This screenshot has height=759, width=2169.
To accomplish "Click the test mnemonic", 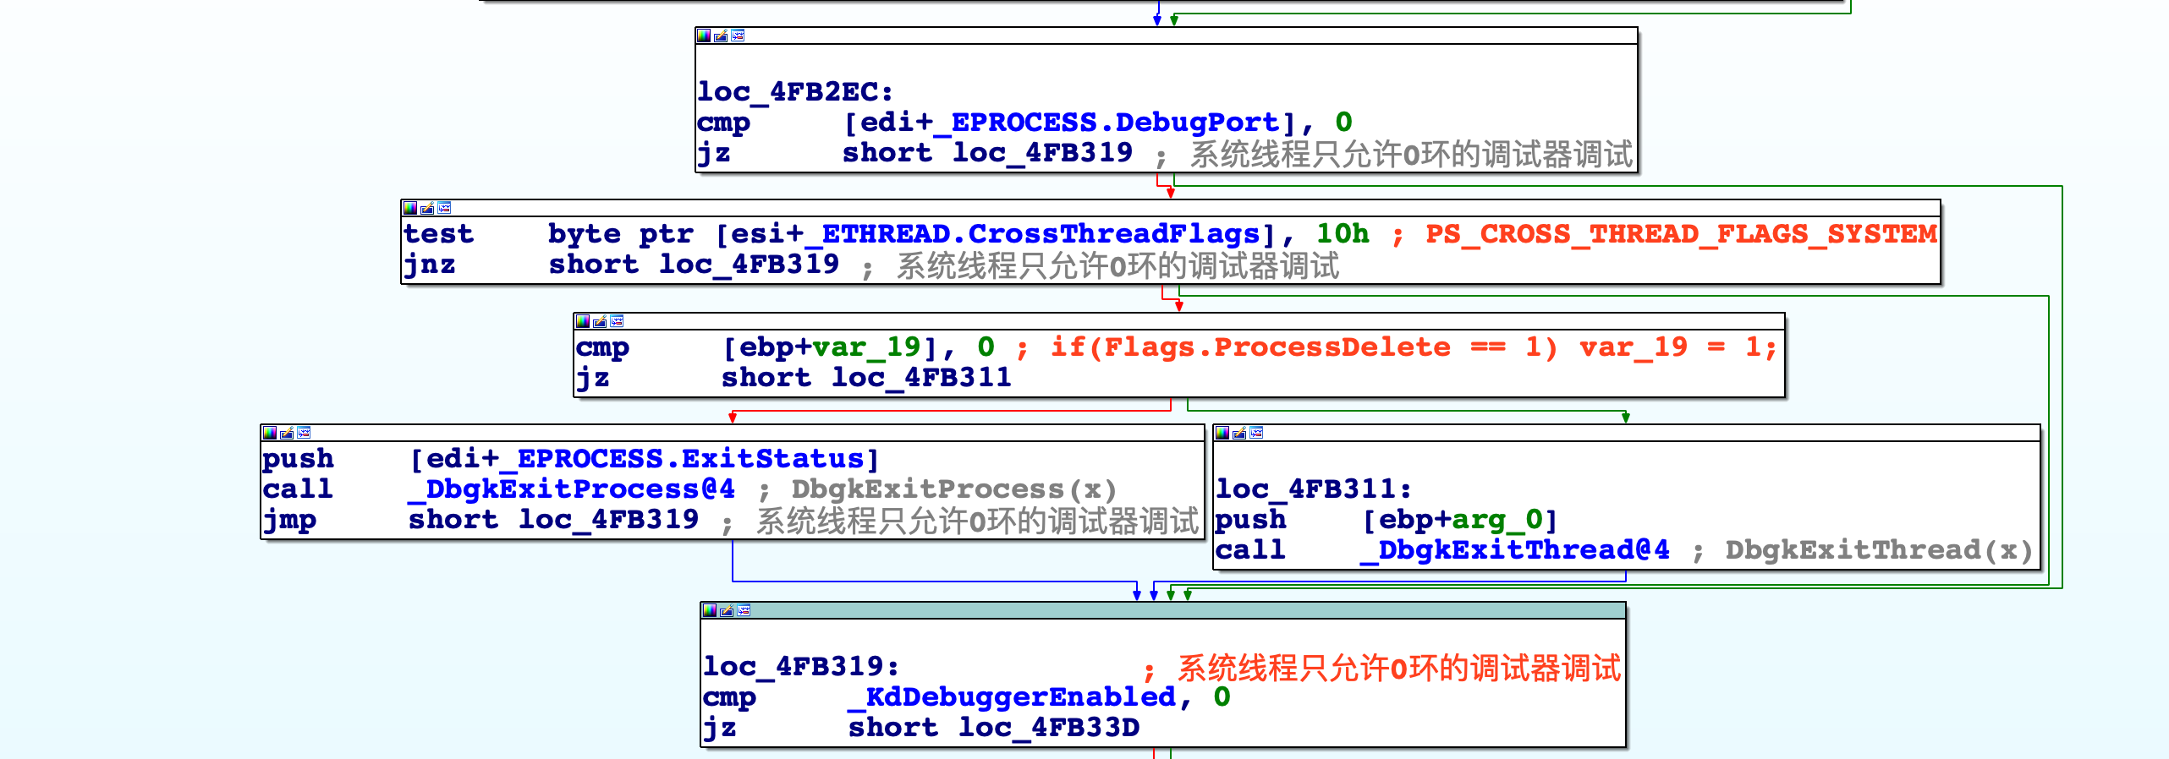I will point(438,234).
